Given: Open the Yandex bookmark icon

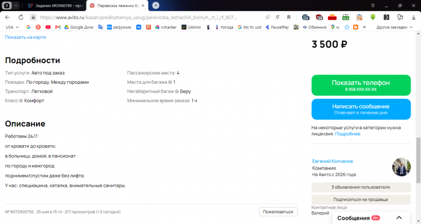Looking at the screenshot, I should point(38,27).
